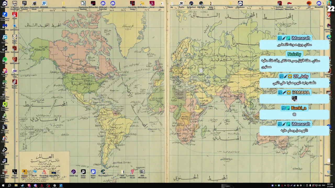
Task: Open File Explorer from the taskbar
Action: (x=16, y=185)
